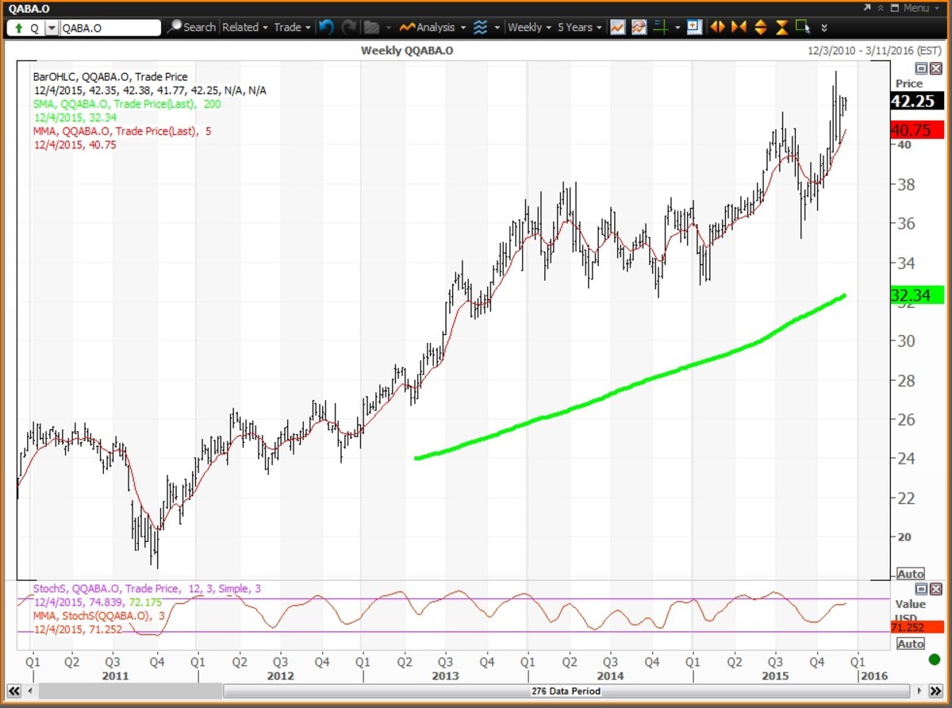
Task: Select the green rectangle zoom tool
Action: point(803,27)
